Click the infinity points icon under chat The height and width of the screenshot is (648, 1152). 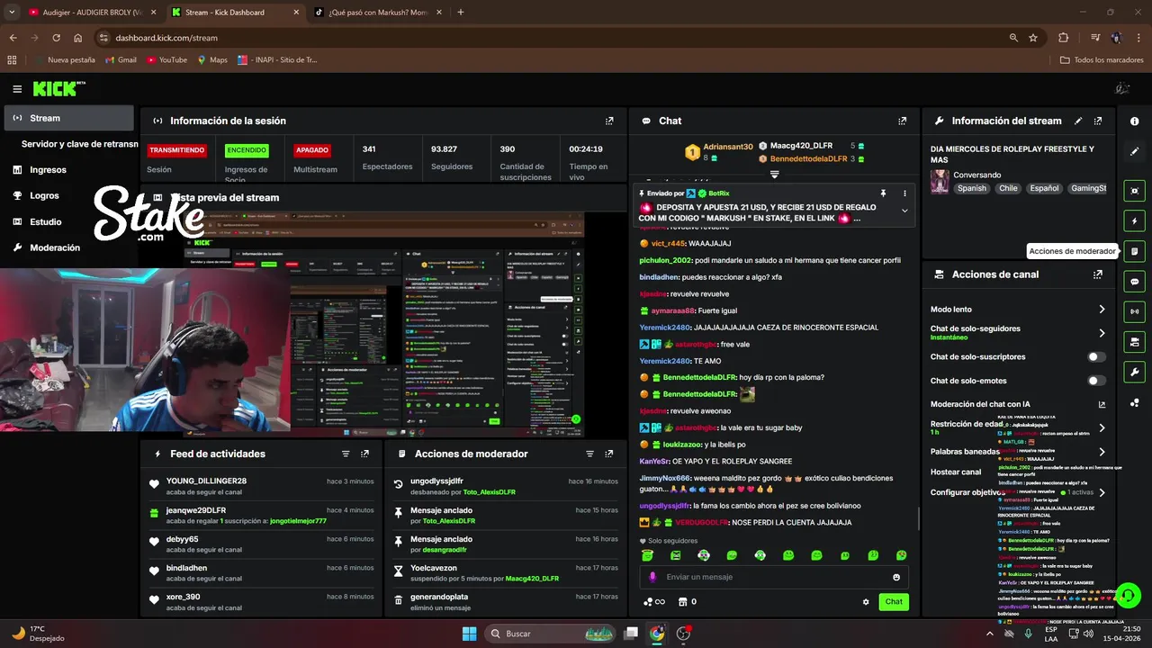tap(654, 602)
